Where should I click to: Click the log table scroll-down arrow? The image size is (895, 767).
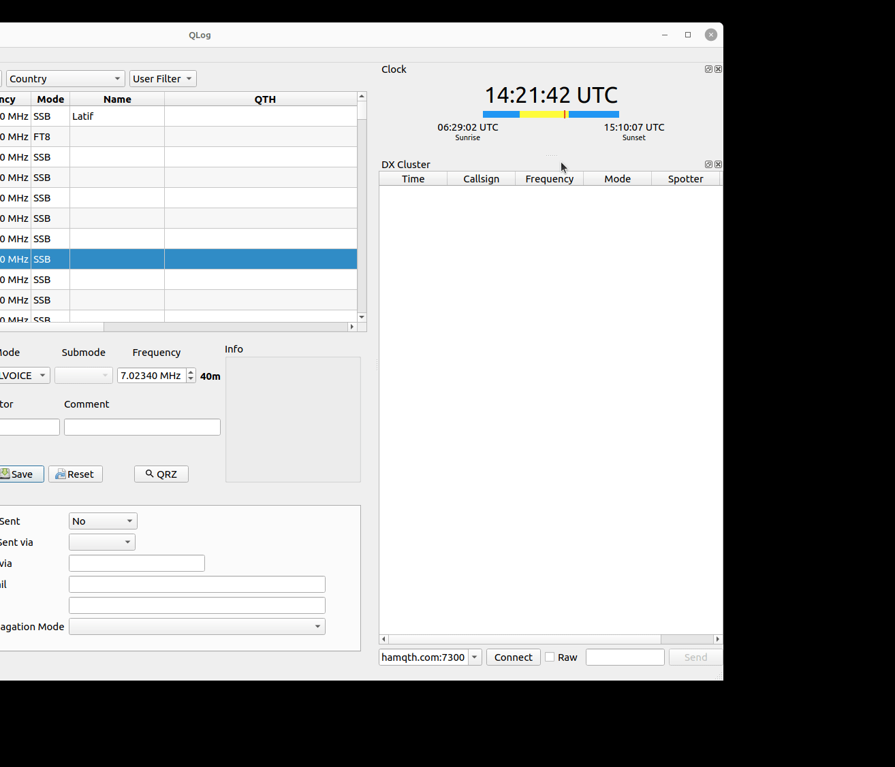pos(362,317)
